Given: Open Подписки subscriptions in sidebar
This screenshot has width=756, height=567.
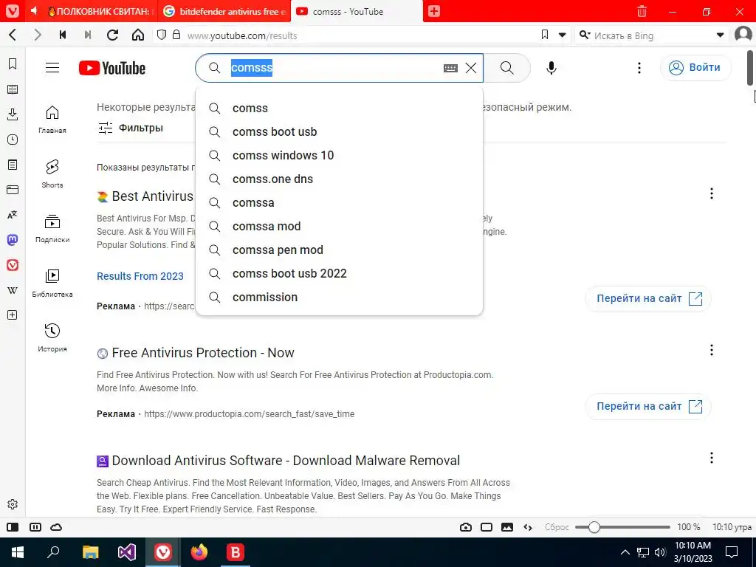Looking at the screenshot, I should pyautogui.click(x=52, y=229).
